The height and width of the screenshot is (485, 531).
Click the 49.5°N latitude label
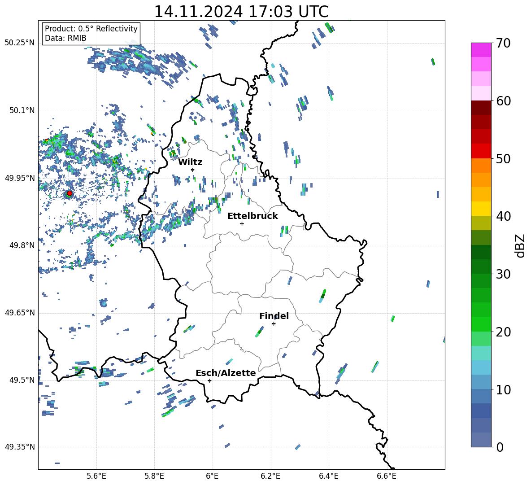click(22, 380)
